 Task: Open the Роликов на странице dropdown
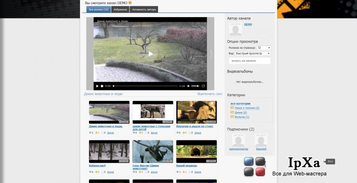point(264,48)
